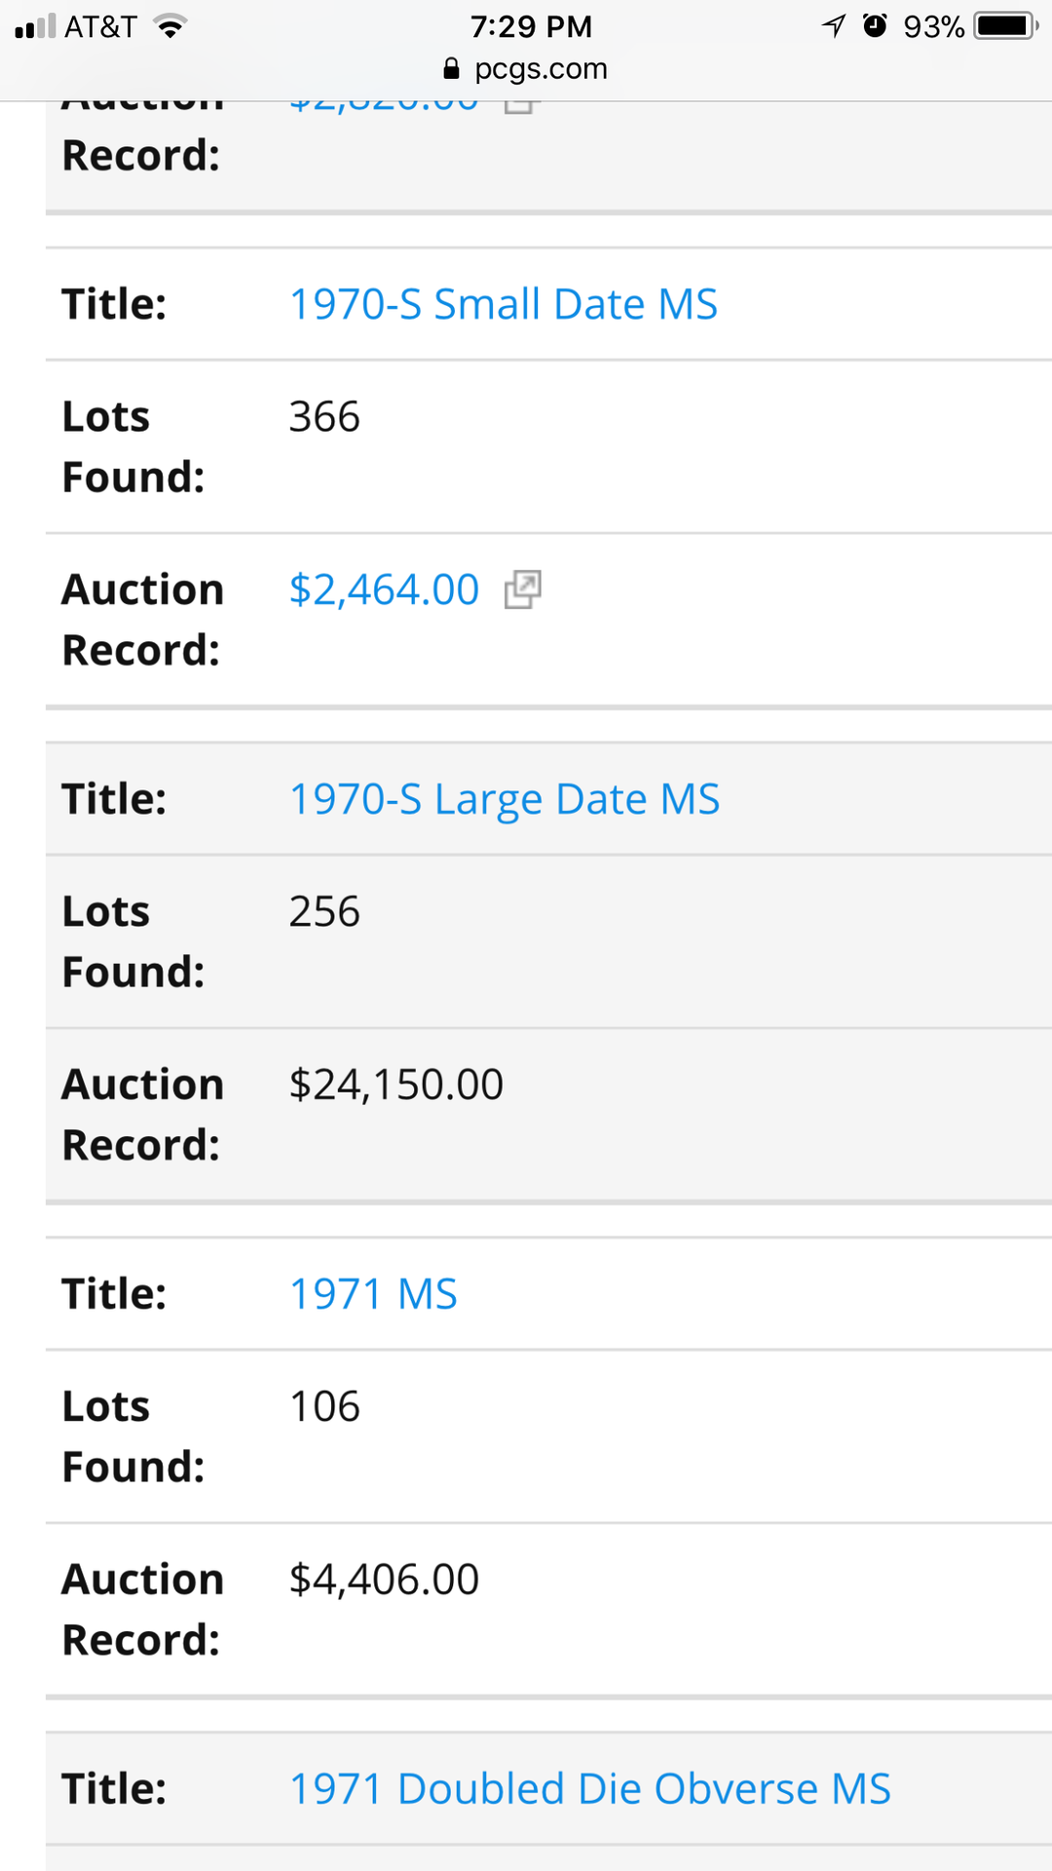Open the 1971 MS title link
This screenshot has height=1871, width=1052.
(373, 1294)
